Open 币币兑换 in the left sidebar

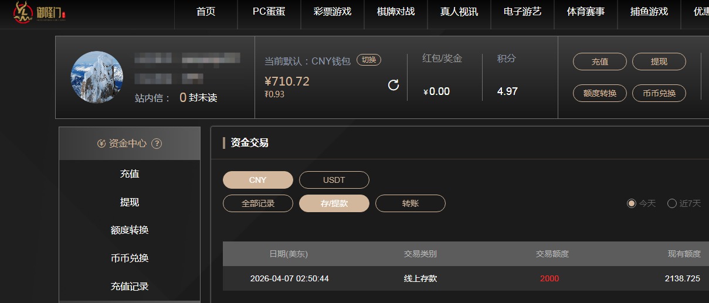point(130,258)
